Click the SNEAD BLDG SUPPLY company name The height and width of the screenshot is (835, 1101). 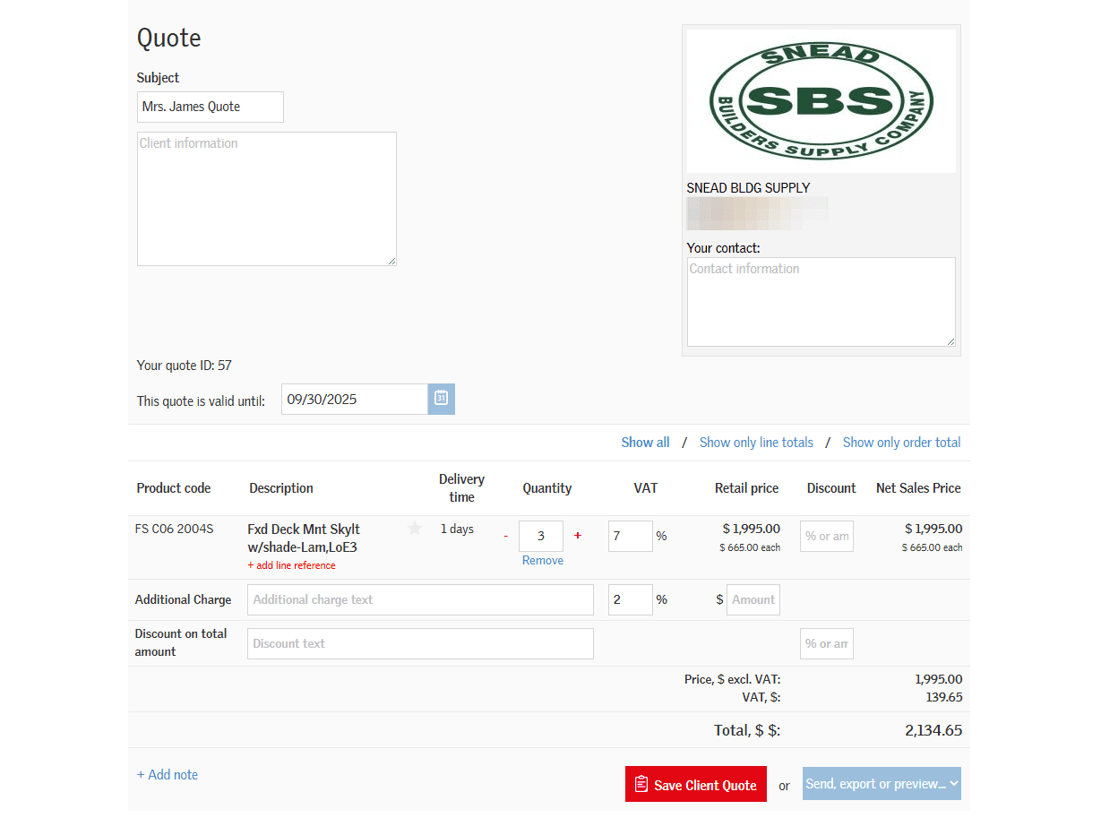pos(748,188)
